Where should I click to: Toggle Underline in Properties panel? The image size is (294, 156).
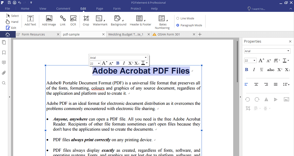[262, 70]
